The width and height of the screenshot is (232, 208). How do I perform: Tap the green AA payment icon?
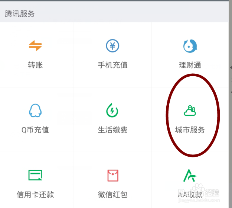[190, 176]
